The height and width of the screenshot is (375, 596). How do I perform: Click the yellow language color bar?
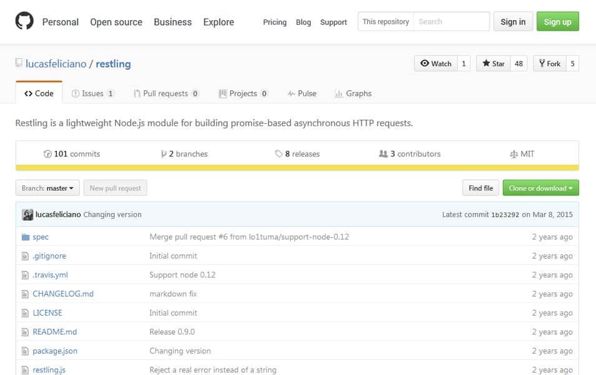pos(297,167)
